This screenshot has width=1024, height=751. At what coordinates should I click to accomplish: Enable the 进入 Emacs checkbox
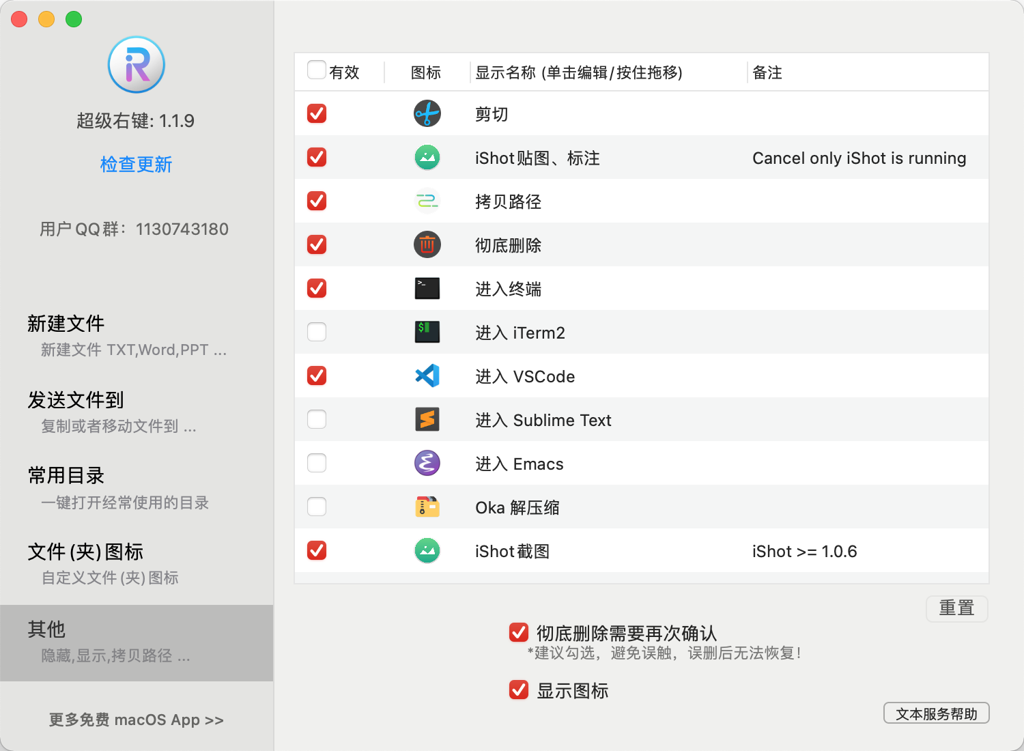pos(317,463)
